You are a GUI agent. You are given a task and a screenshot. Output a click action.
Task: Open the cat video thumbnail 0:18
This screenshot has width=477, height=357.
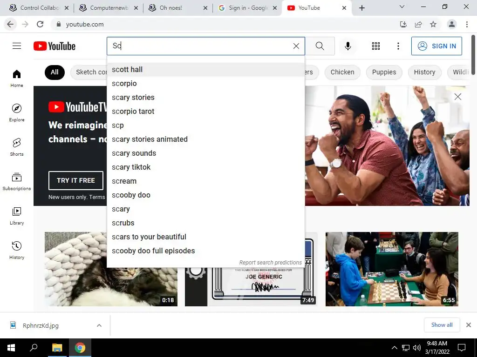[111, 269]
